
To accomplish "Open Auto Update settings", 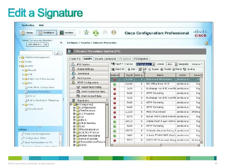I will pos(89,78).
